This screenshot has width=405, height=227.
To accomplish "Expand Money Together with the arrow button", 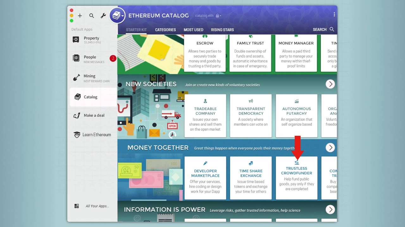I will [x=330, y=148].
